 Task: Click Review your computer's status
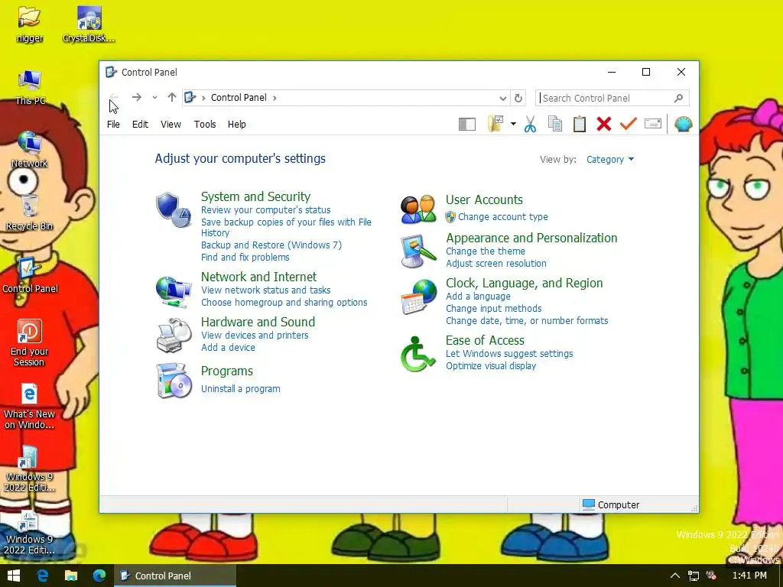click(x=265, y=209)
